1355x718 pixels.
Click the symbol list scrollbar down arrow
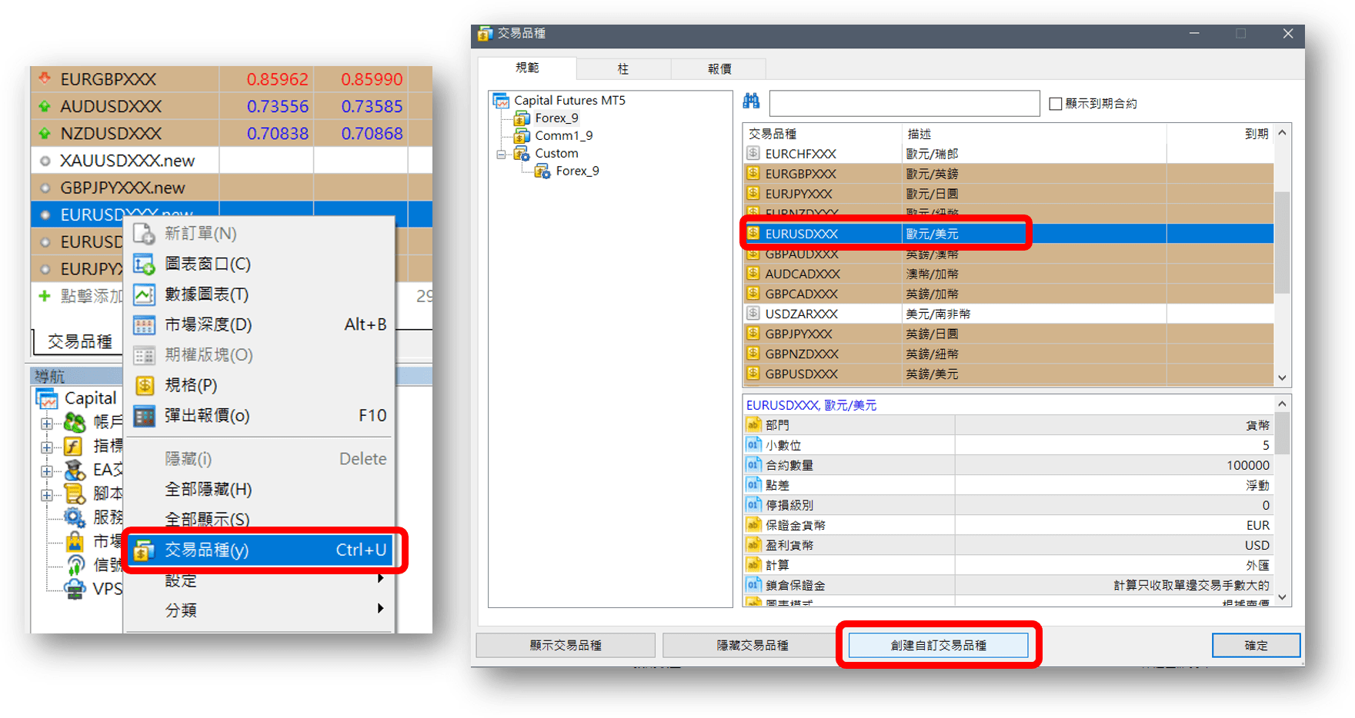click(1282, 377)
